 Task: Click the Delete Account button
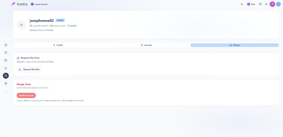(26, 95)
